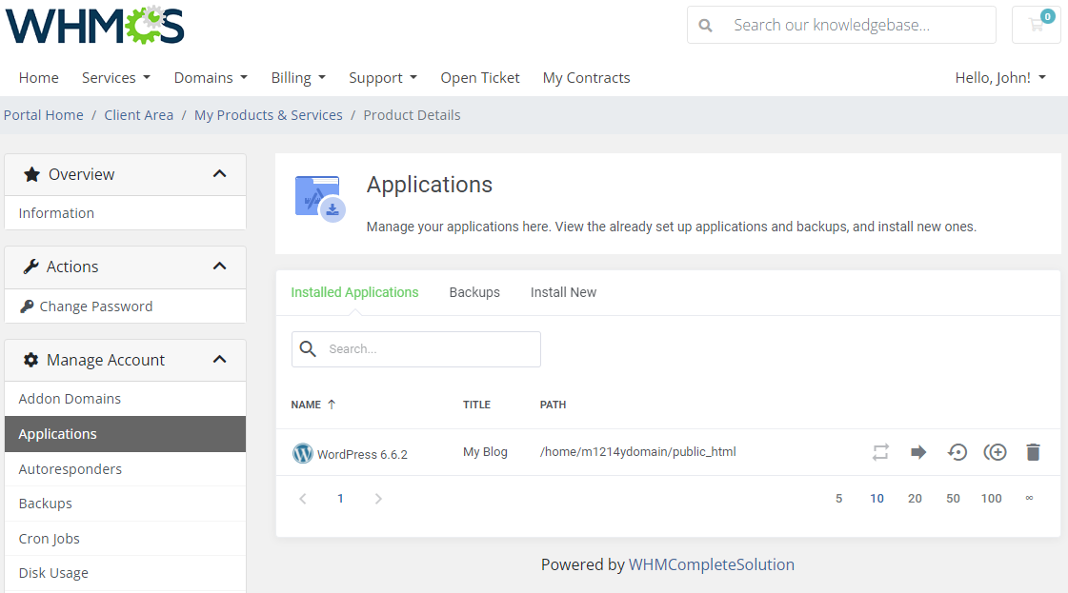Sort by the NAME column arrow
The width and height of the screenshot is (1068, 593).
[332, 405]
